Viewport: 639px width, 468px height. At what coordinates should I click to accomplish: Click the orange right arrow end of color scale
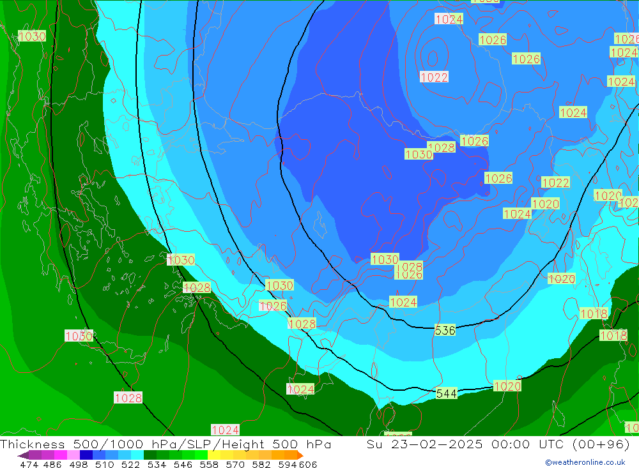tap(300, 455)
